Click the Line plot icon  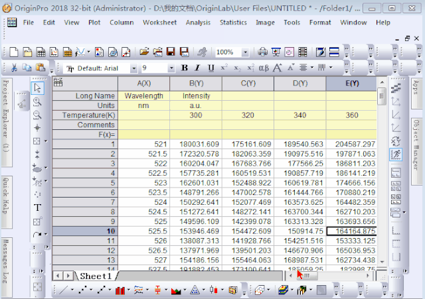click(64, 290)
